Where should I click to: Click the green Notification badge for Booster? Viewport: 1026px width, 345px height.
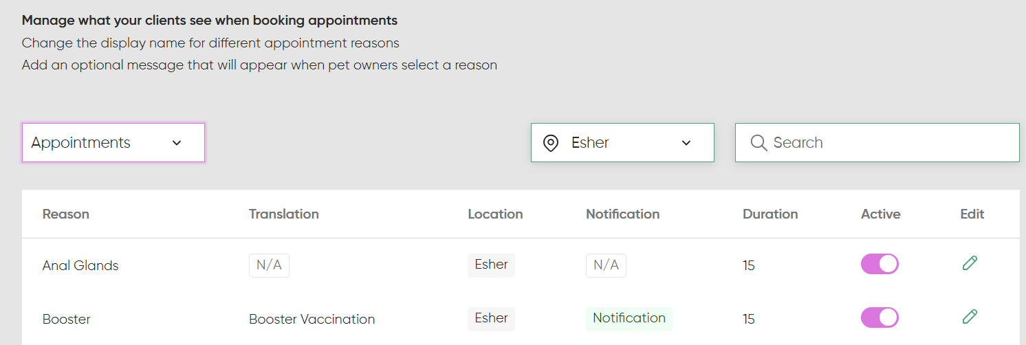click(x=629, y=318)
